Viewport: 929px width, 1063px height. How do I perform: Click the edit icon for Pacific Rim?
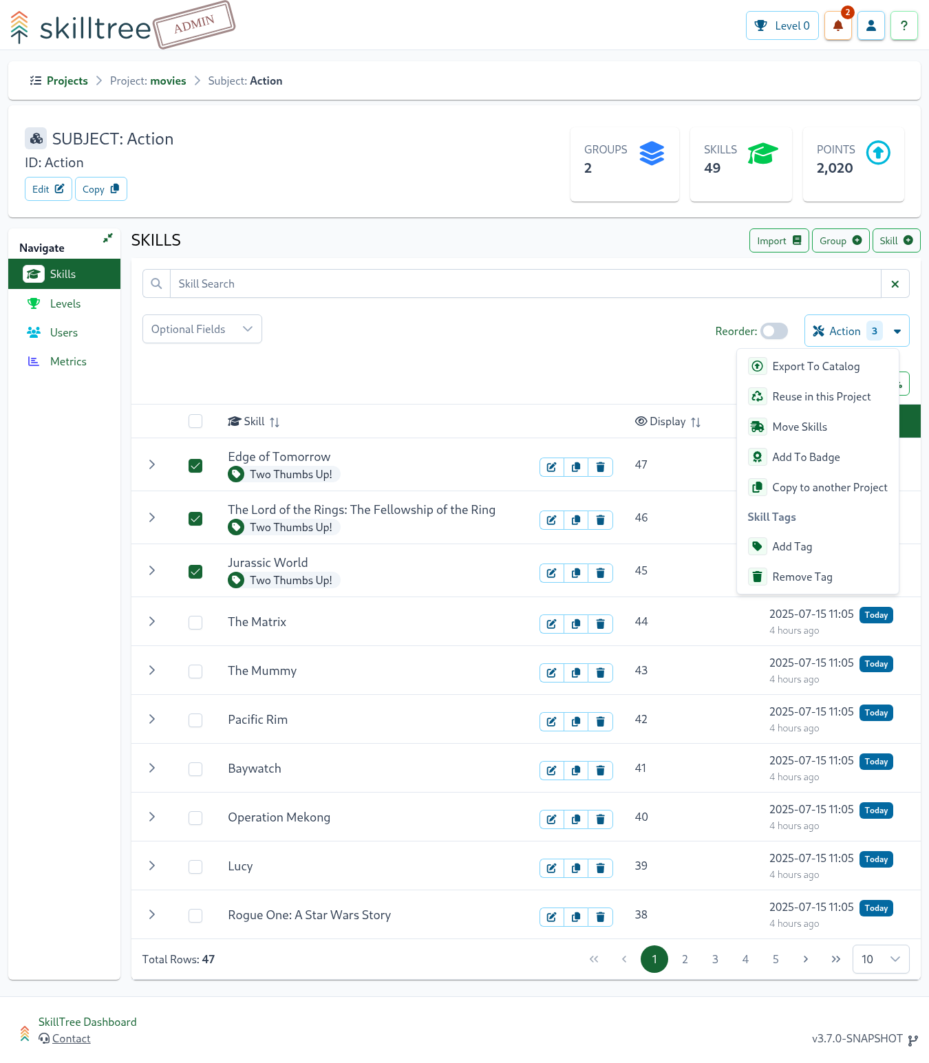[552, 722]
